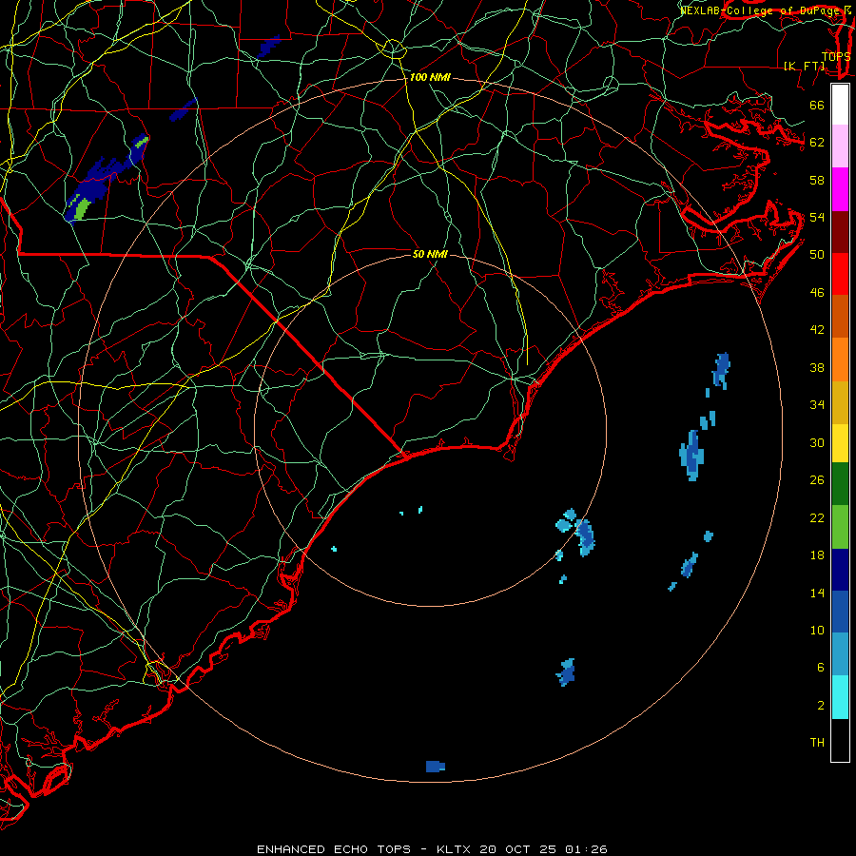The width and height of the screenshot is (856, 856).
Task: Click the magenta legend swatch
Action: [x=840, y=189]
